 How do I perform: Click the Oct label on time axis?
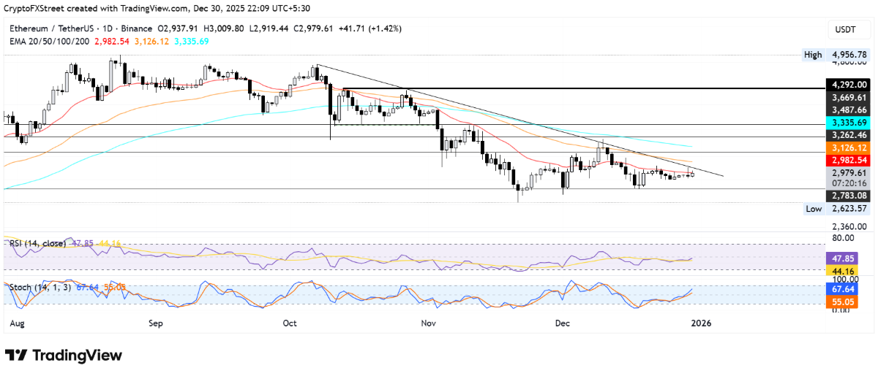click(x=289, y=321)
